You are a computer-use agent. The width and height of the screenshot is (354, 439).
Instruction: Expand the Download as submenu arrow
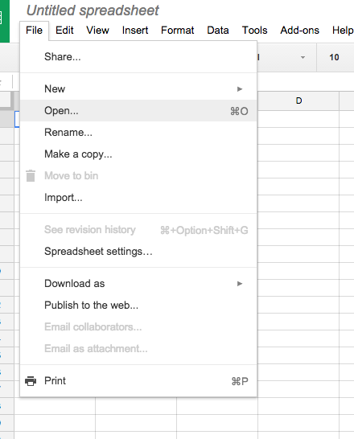[x=240, y=284]
